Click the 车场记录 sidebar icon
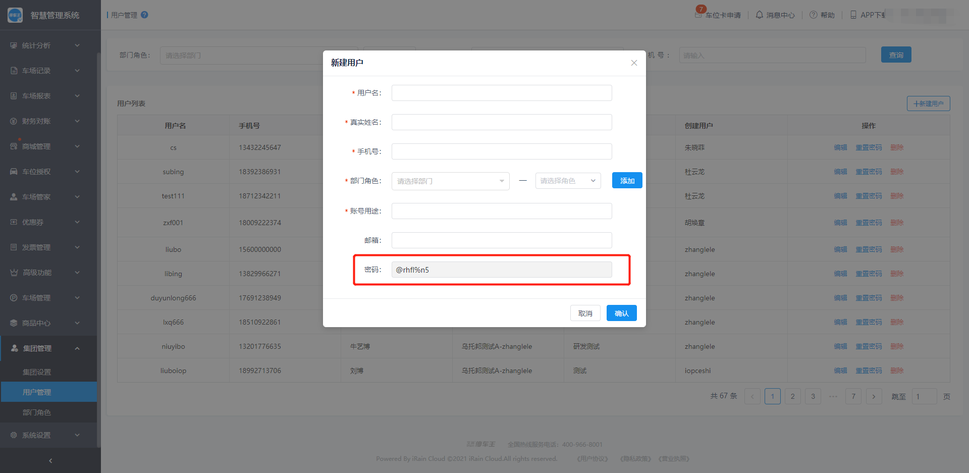Image resolution: width=969 pixels, height=473 pixels. (14, 71)
